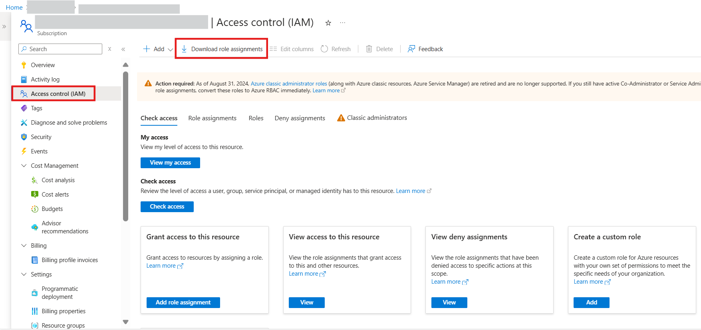
Task: Collapse the Billing section
Action: click(x=24, y=245)
